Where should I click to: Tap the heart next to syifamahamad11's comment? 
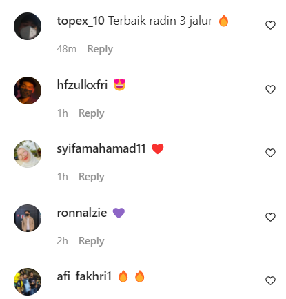tap(270, 153)
